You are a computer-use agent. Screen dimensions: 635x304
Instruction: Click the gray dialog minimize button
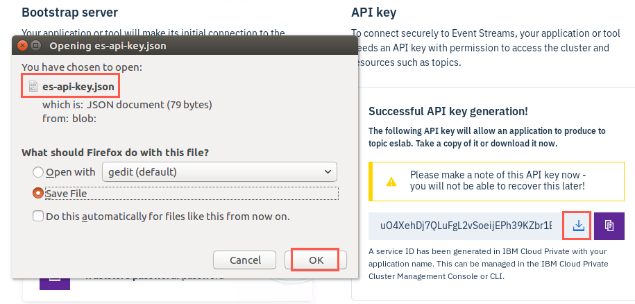point(35,45)
